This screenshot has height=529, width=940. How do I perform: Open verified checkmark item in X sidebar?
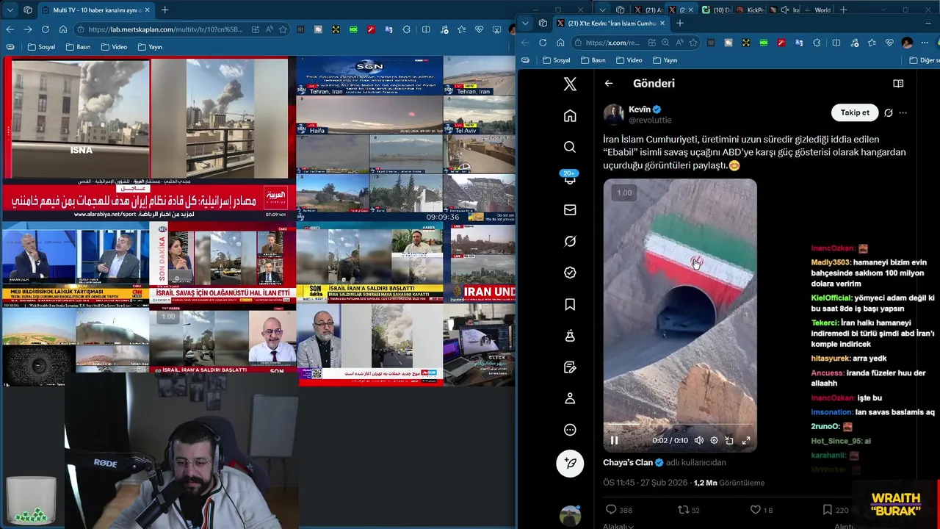[570, 273]
